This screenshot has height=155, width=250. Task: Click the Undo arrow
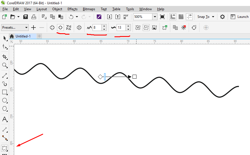tap(71, 17)
